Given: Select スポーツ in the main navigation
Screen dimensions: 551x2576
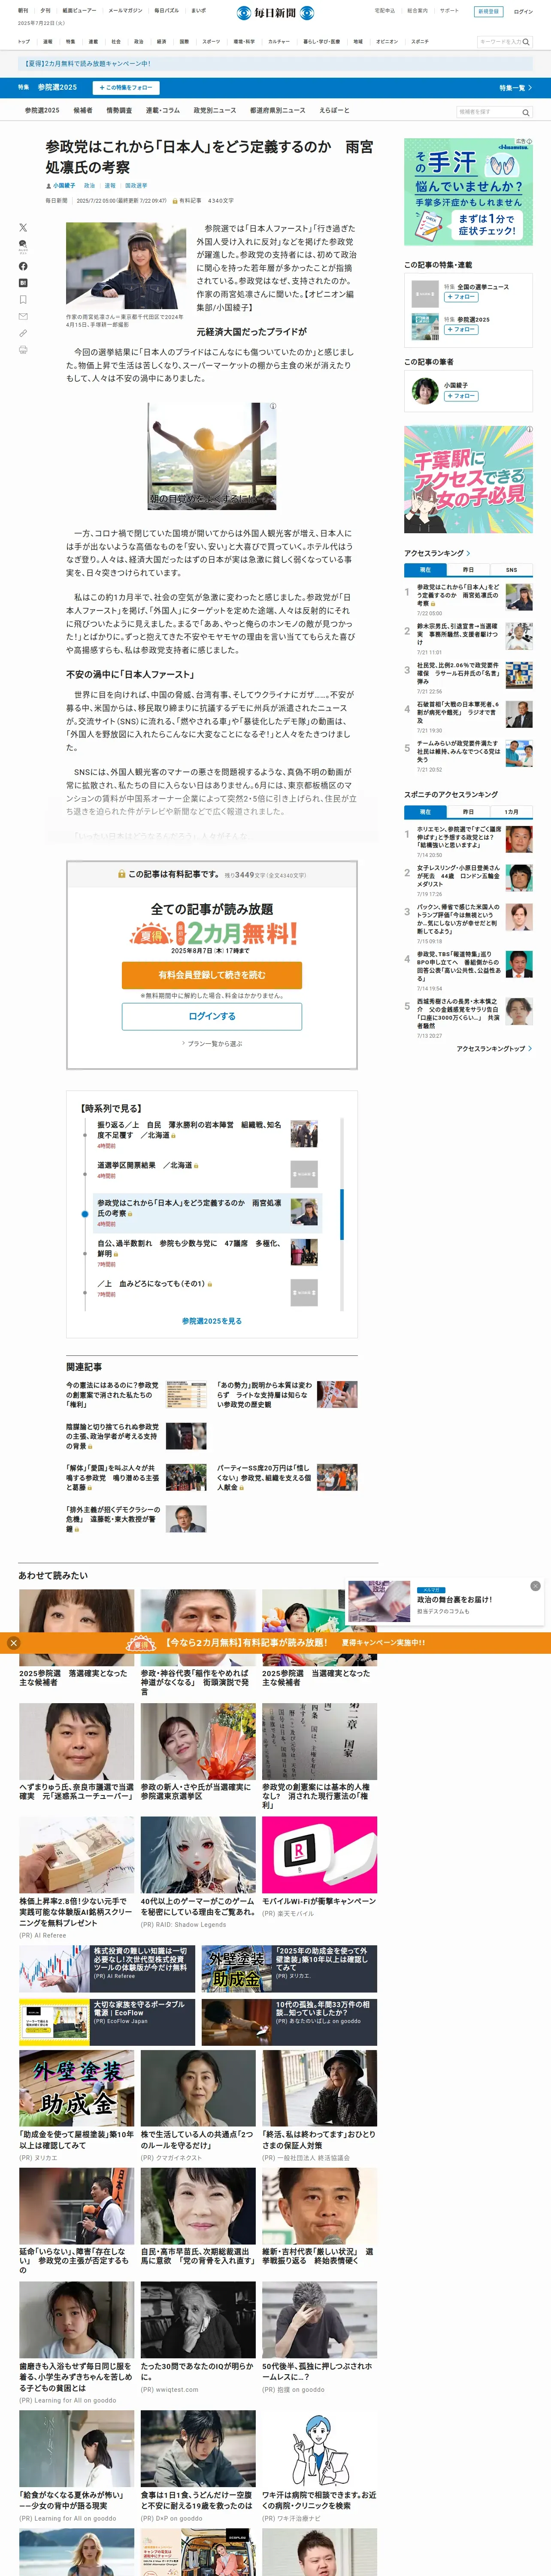Looking at the screenshot, I should click(x=211, y=42).
